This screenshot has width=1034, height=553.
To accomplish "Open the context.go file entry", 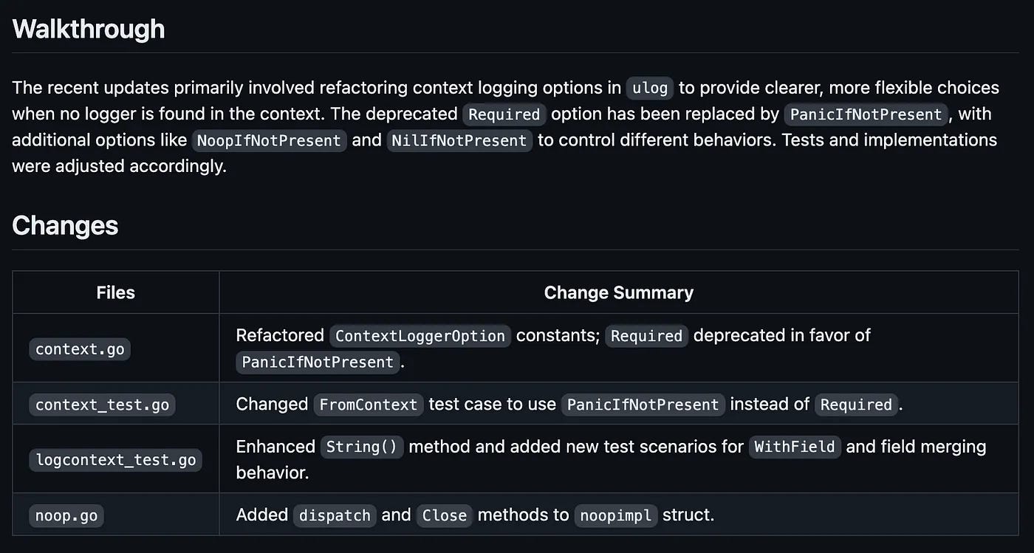I will coord(80,348).
